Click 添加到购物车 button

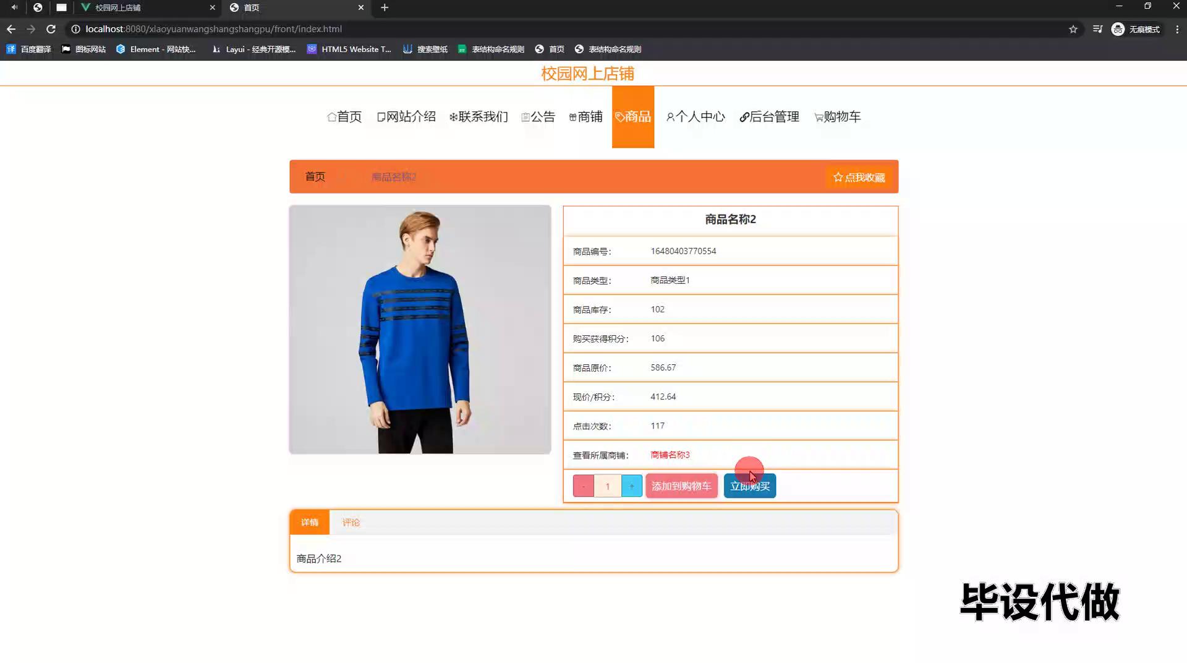681,486
